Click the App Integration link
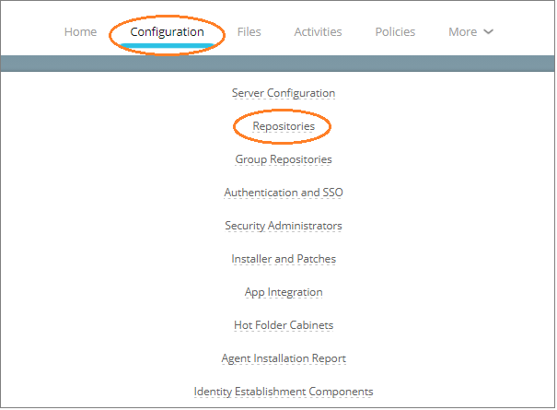Image resolution: width=557 pixels, height=410 pixels. [x=284, y=292]
